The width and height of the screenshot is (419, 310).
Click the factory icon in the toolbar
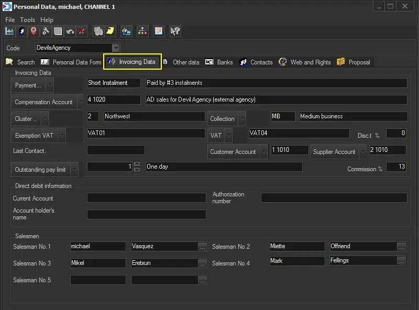click(x=9, y=31)
